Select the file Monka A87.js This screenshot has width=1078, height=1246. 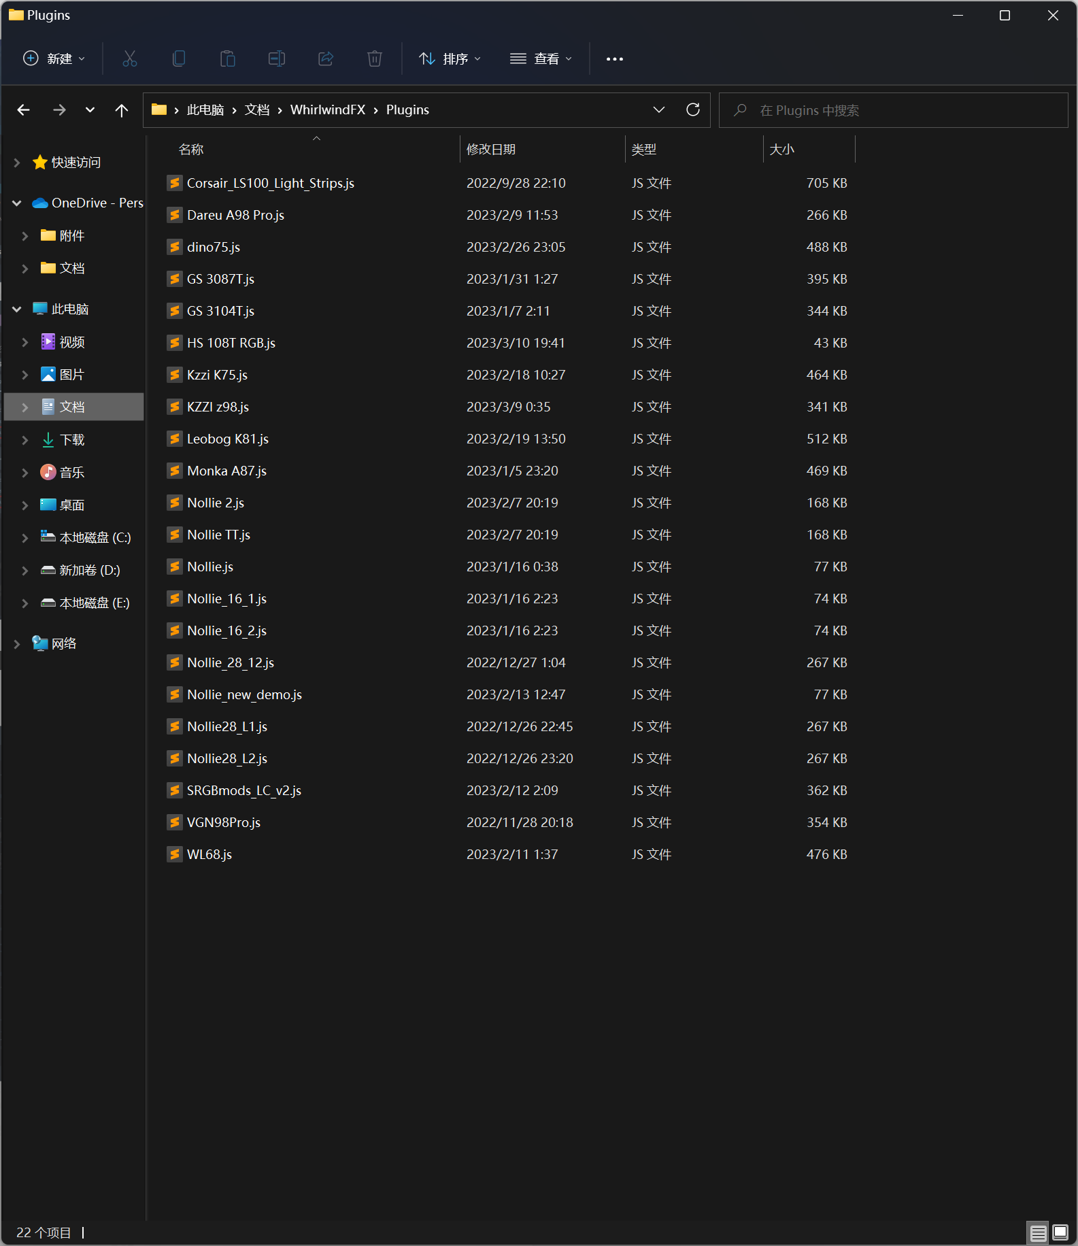[x=226, y=471]
